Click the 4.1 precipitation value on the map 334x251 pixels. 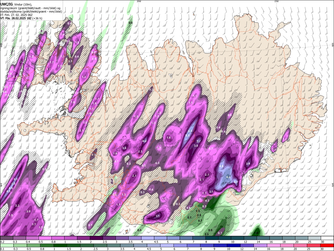tap(16, 179)
